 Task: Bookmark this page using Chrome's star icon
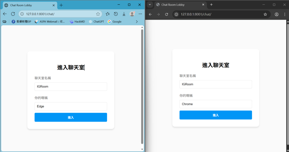(265, 14)
